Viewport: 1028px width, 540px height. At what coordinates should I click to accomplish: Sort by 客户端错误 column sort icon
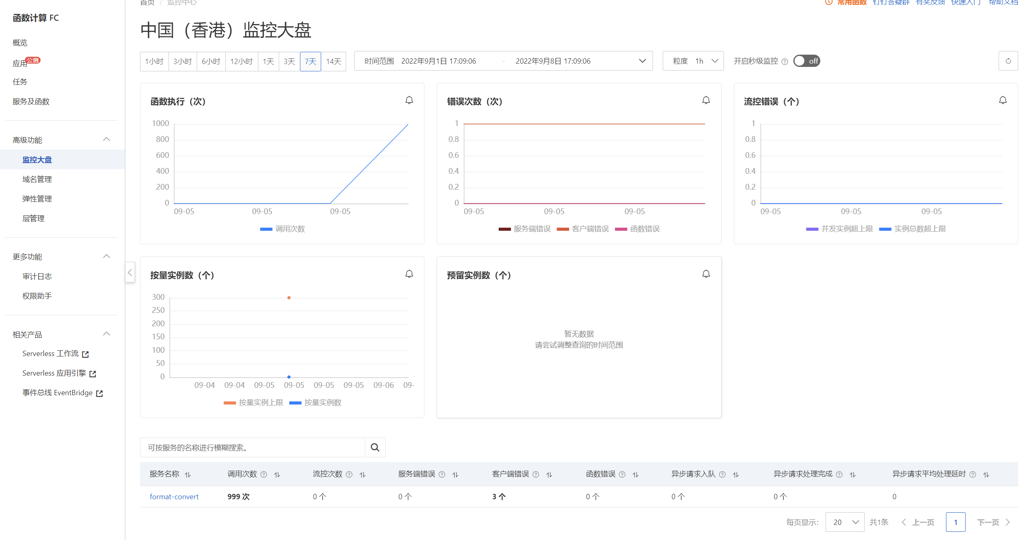click(549, 474)
